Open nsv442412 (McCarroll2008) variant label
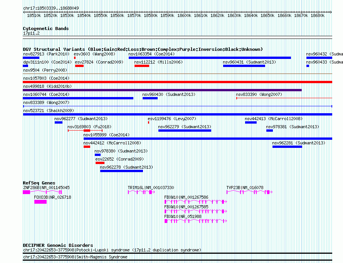Viewport: 343px width, 263px height. 112,143
